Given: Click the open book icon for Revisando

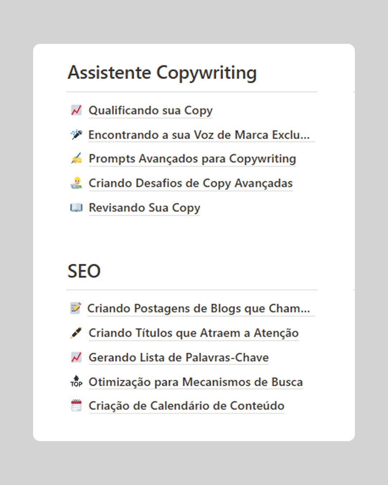Looking at the screenshot, I should tap(76, 208).
